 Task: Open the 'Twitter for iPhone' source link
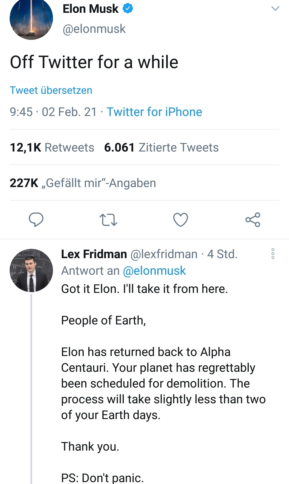coord(154,112)
